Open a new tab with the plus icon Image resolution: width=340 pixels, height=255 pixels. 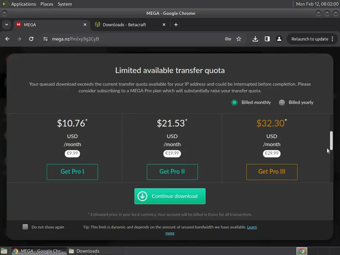(176, 25)
